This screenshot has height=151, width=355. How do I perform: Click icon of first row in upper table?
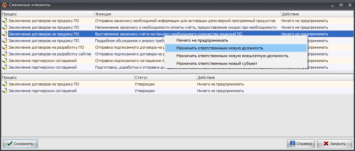point(5,21)
